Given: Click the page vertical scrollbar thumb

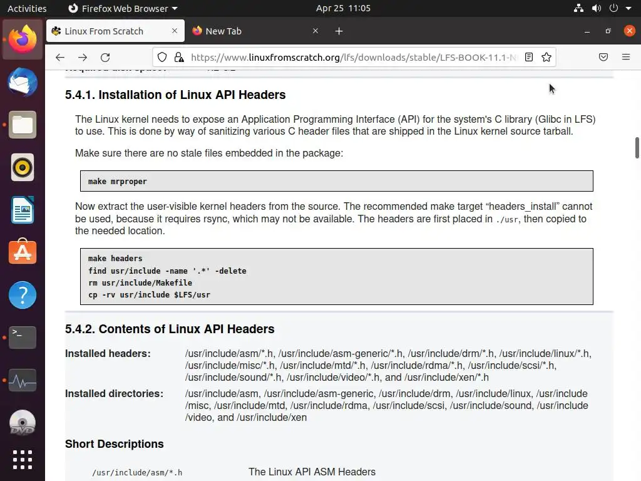Looking at the screenshot, I should pyautogui.click(x=637, y=148).
